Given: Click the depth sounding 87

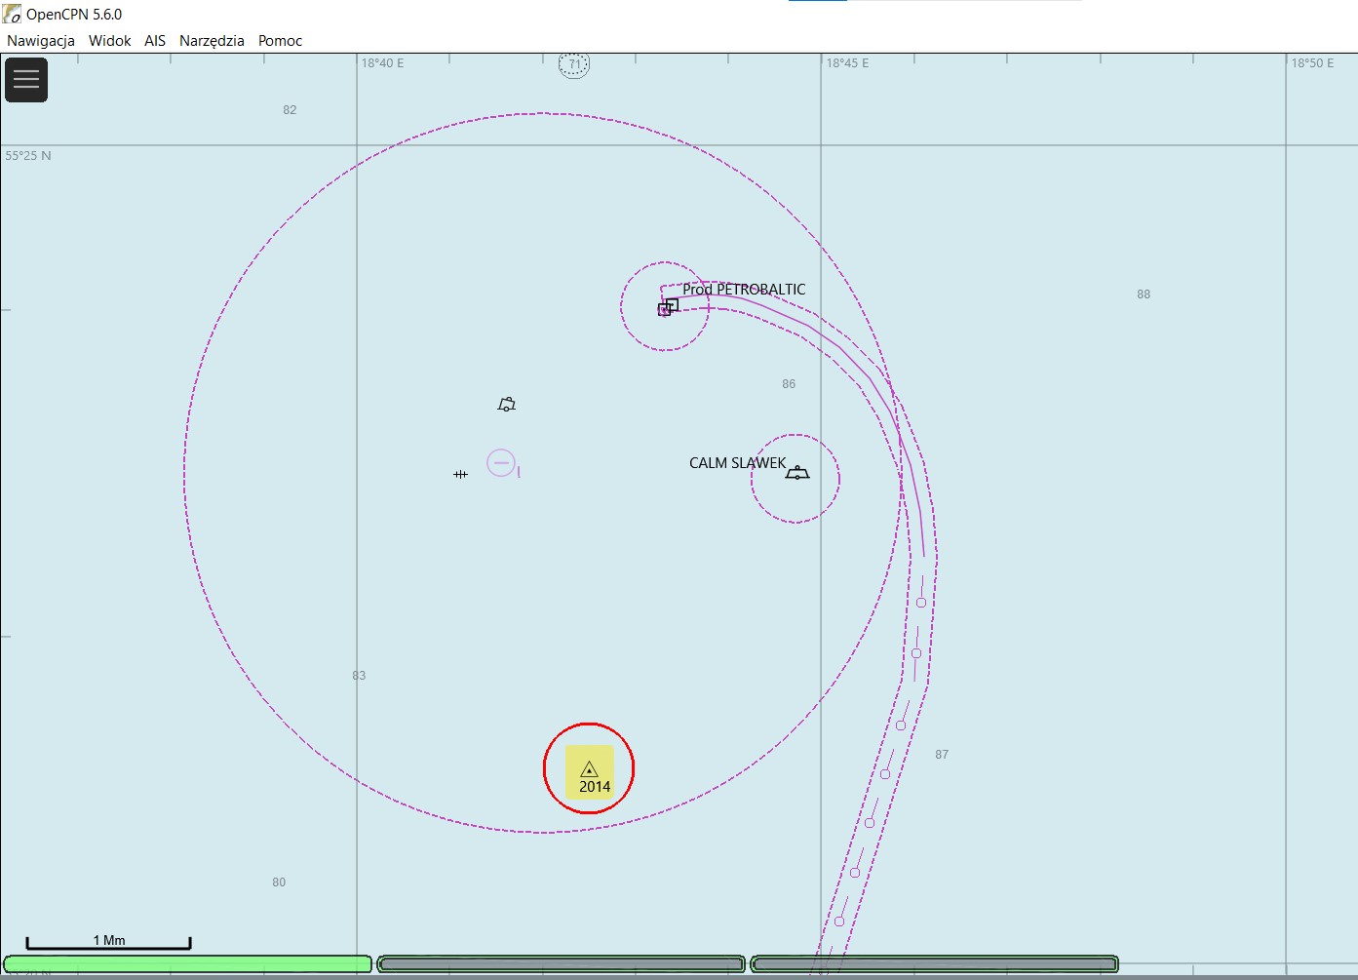Looking at the screenshot, I should pos(942,755).
